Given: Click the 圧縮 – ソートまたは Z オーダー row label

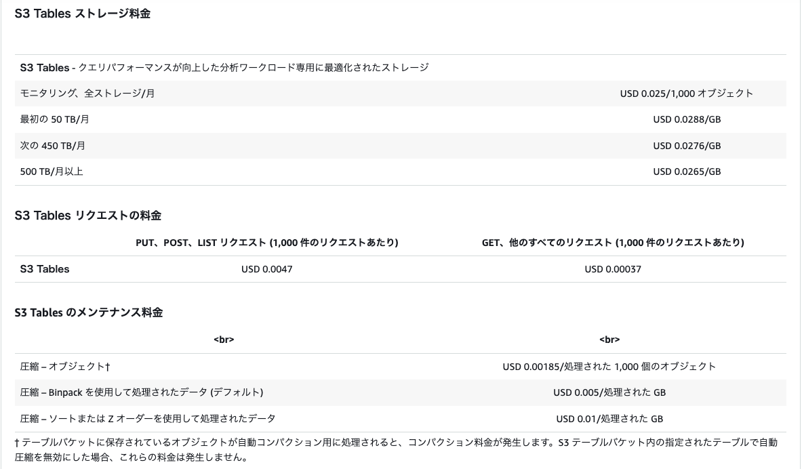Looking at the screenshot, I should (x=148, y=419).
